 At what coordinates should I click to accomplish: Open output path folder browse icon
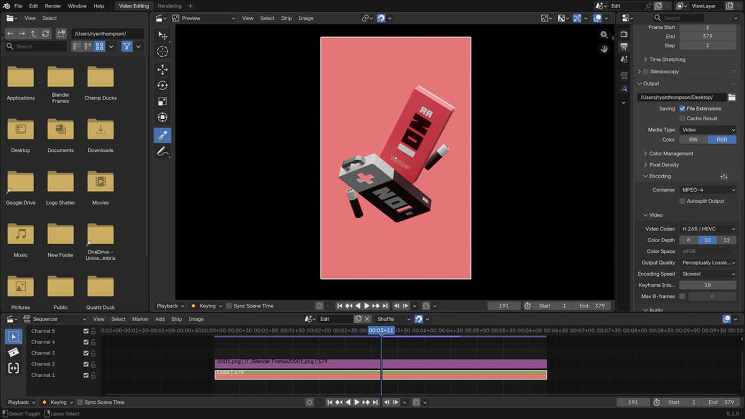point(732,97)
